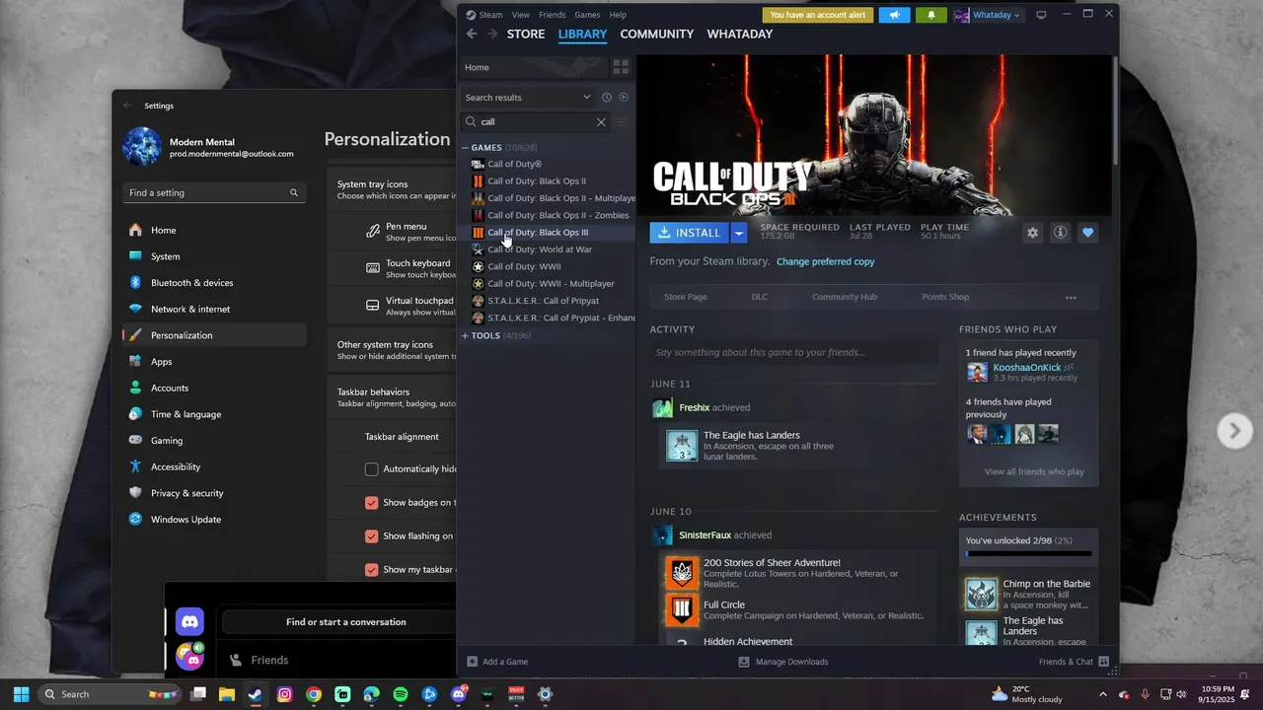Click the recent activity clock filter icon
Image resolution: width=1263 pixels, height=710 pixels.
tap(607, 98)
